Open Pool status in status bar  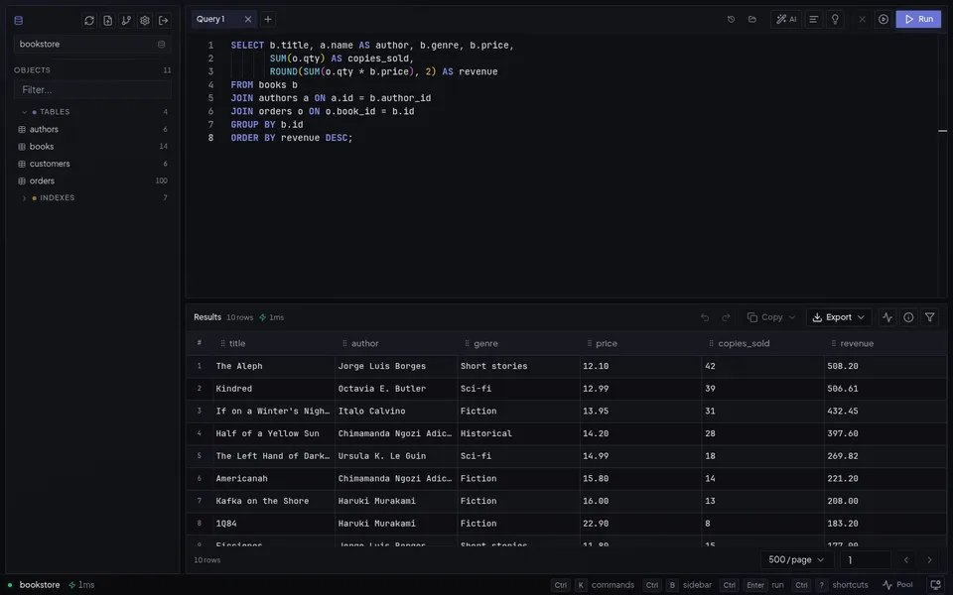coord(897,585)
